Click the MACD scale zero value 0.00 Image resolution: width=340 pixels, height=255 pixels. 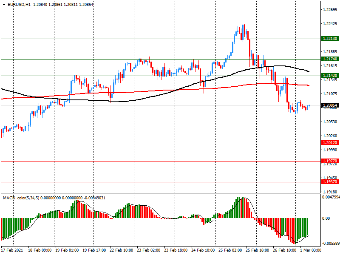326,218
